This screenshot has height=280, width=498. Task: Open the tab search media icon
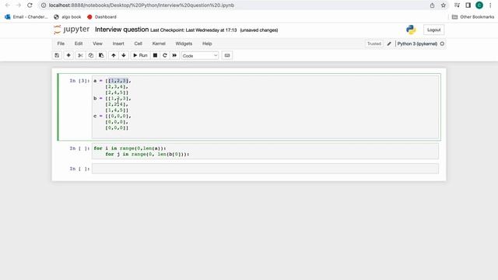click(457, 5)
